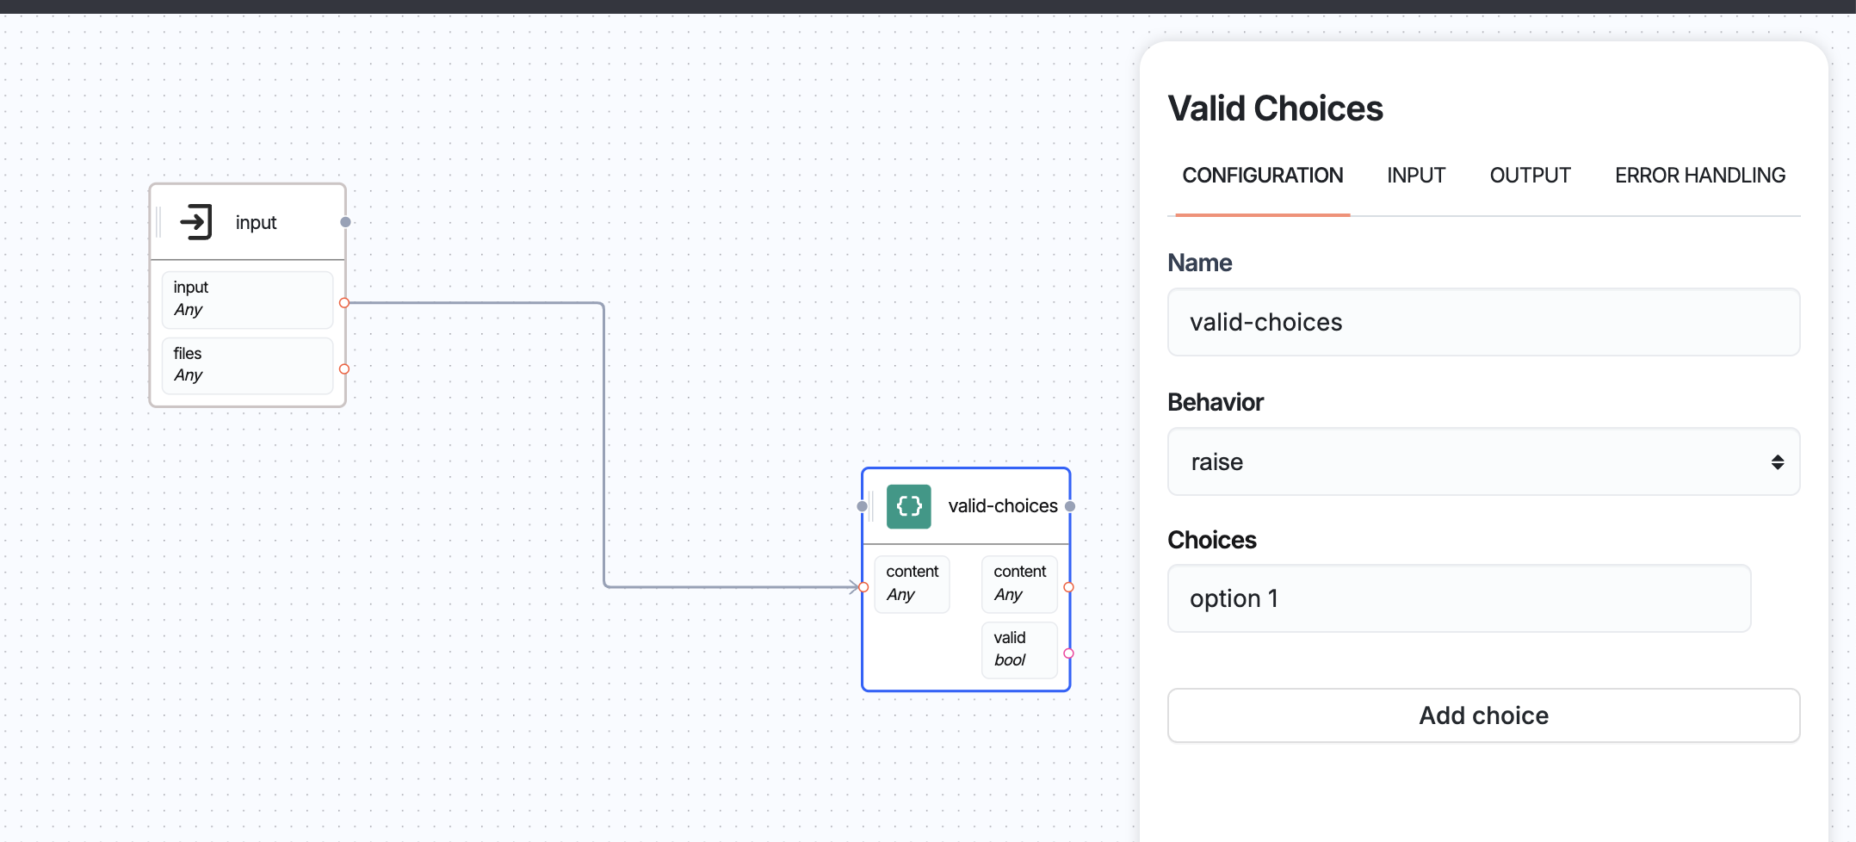Select the 'files' row in input node
1856x842 pixels.
tap(247, 365)
